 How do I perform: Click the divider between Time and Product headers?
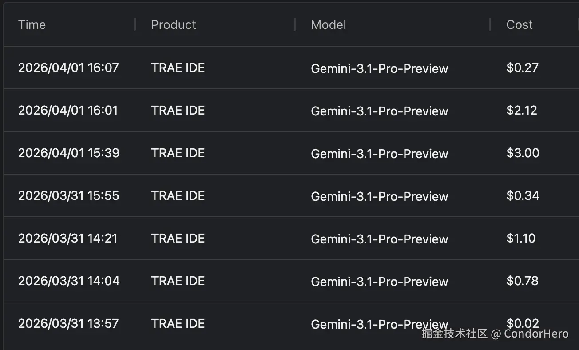(x=135, y=24)
